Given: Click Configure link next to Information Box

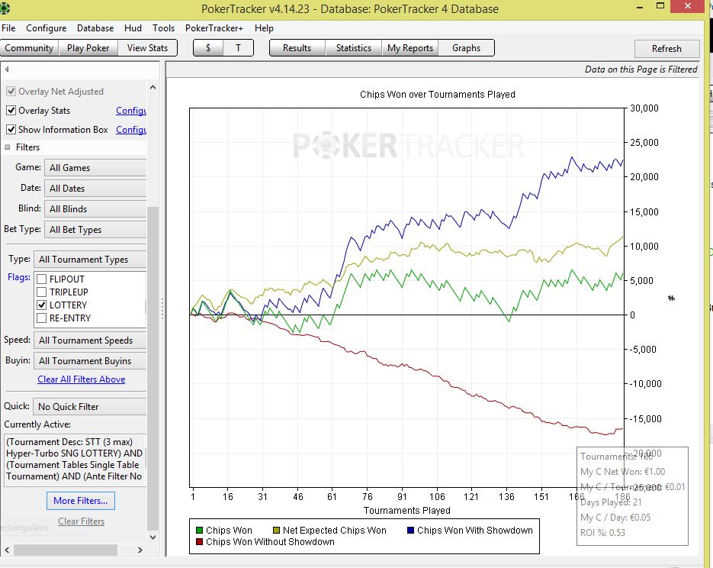Looking at the screenshot, I should (131, 130).
